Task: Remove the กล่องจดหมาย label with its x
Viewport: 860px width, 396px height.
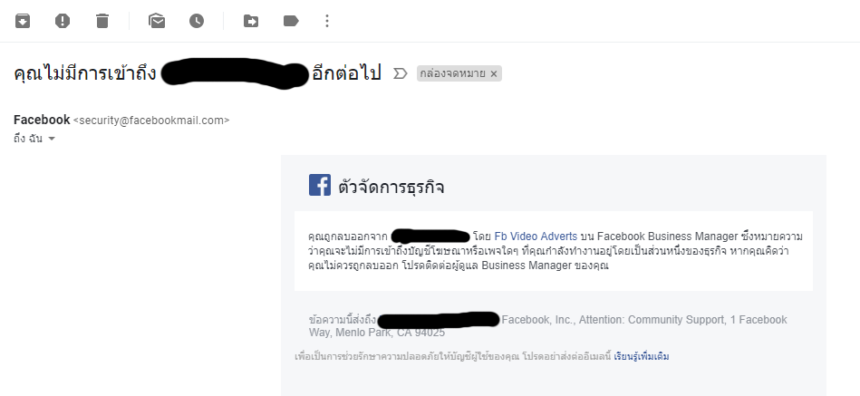Action: (494, 74)
